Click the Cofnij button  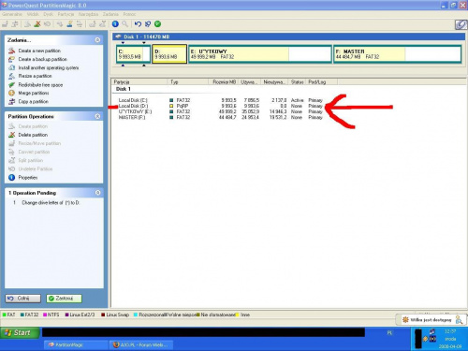[22, 299]
